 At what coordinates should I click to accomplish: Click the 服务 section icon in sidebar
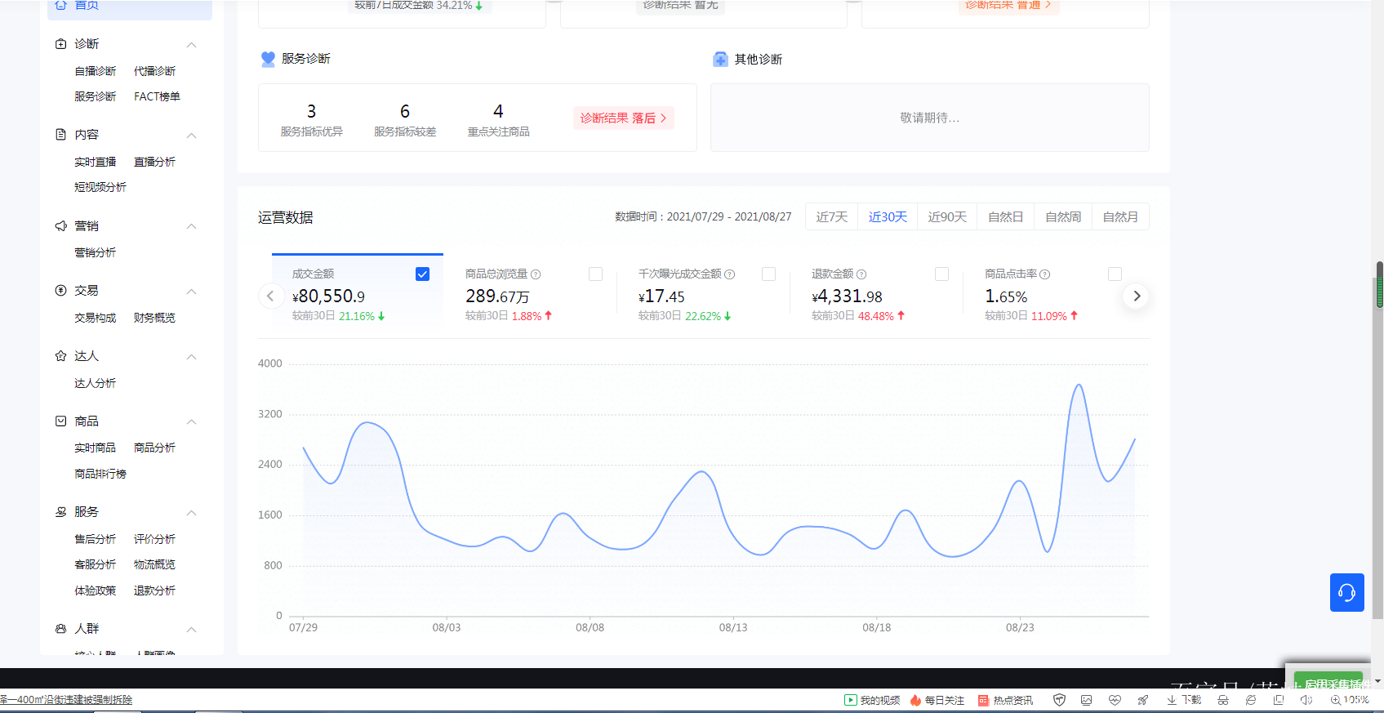coord(60,512)
